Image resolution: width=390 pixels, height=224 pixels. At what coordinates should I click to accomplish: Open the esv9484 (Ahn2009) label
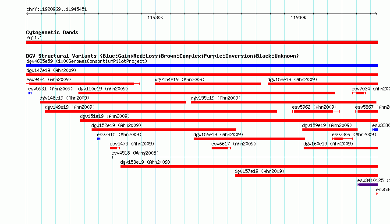point(49,79)
